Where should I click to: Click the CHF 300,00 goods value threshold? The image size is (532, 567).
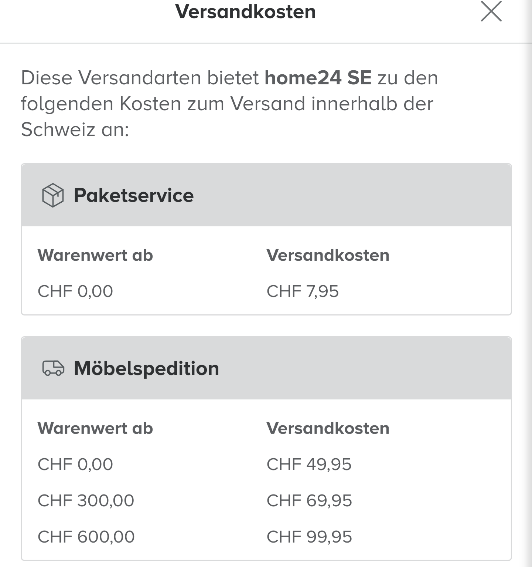pos(86,501)
